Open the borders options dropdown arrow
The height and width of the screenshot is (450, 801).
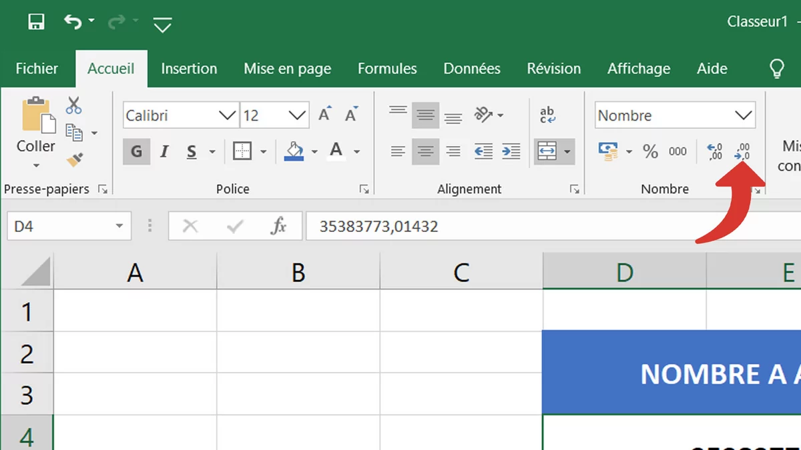coord(263,152)
